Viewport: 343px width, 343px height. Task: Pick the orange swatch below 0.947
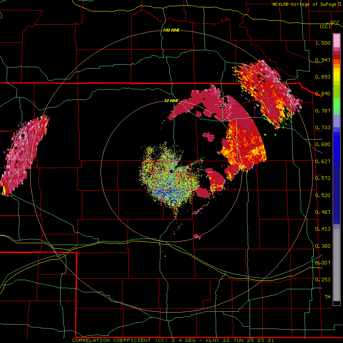(337, 66)
